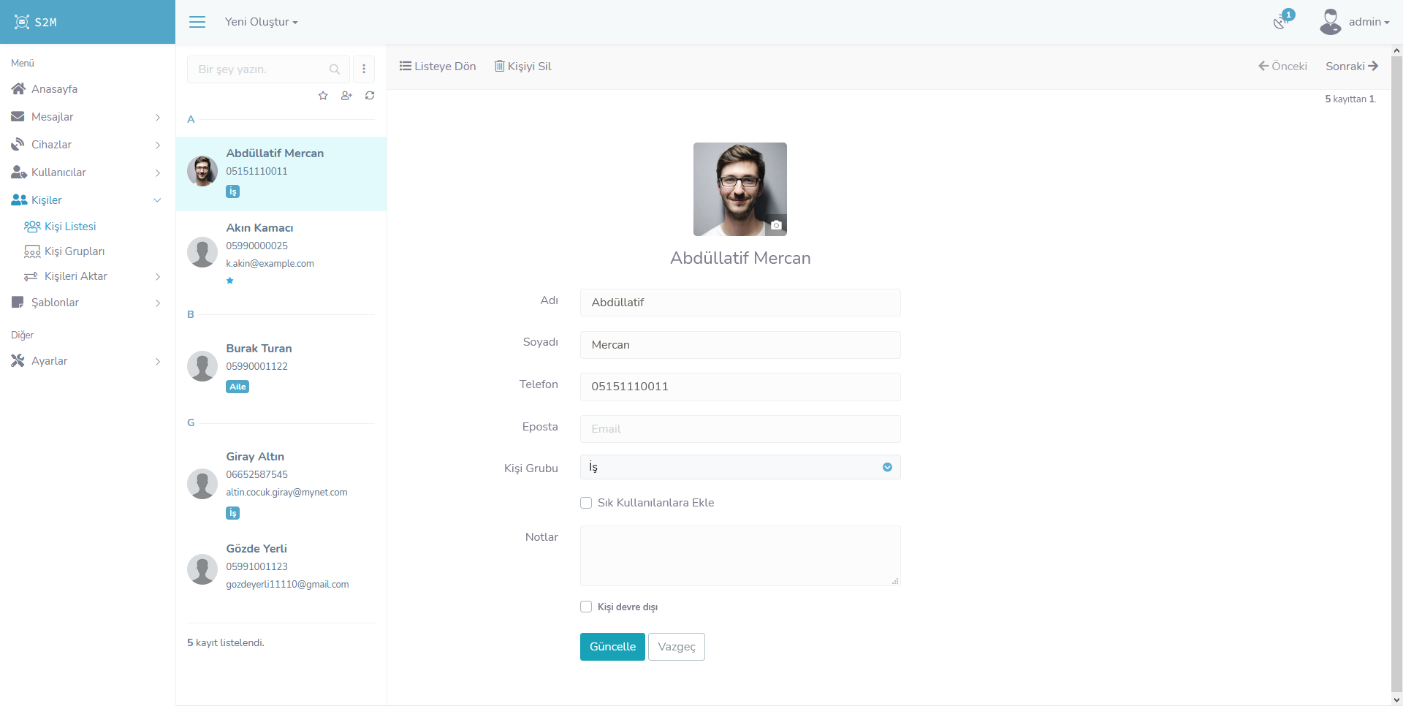This screenshot has width=1403, height=706.
Task: Open the Kişi Grubu dropdown
Action: tap(739, 467)
